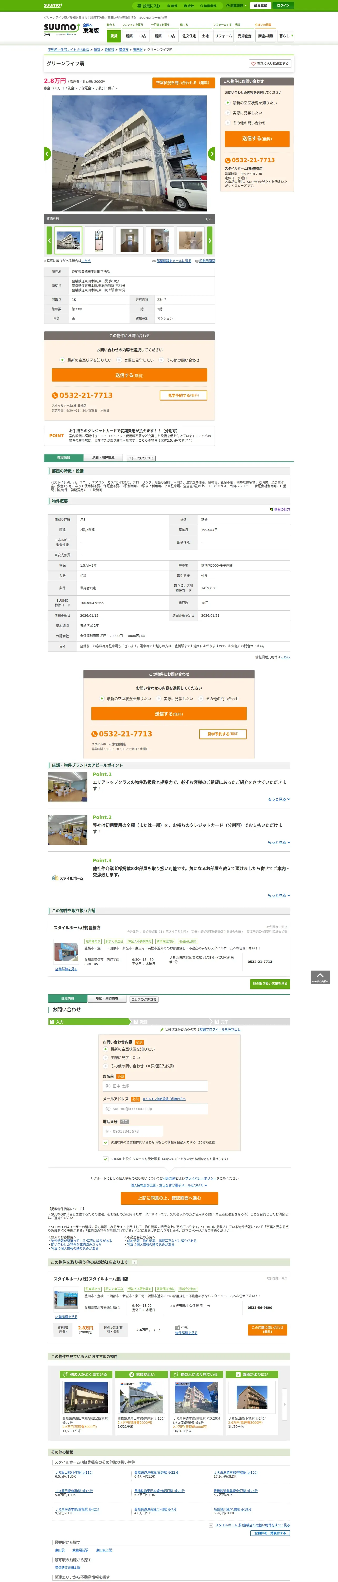Open the 物件 link in the top green bar

tap(172, 6)
